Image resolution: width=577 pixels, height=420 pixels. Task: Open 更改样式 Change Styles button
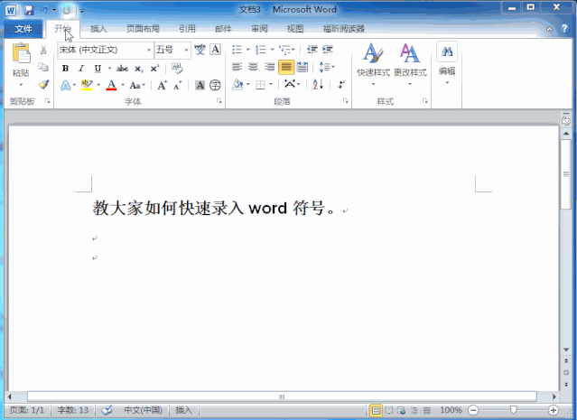[x=410, y=61]
